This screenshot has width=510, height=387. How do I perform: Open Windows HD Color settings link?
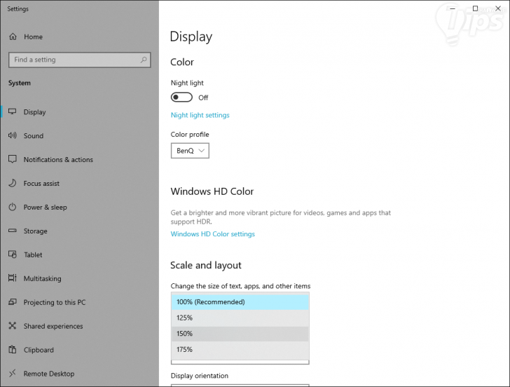[x=212, y=234]
